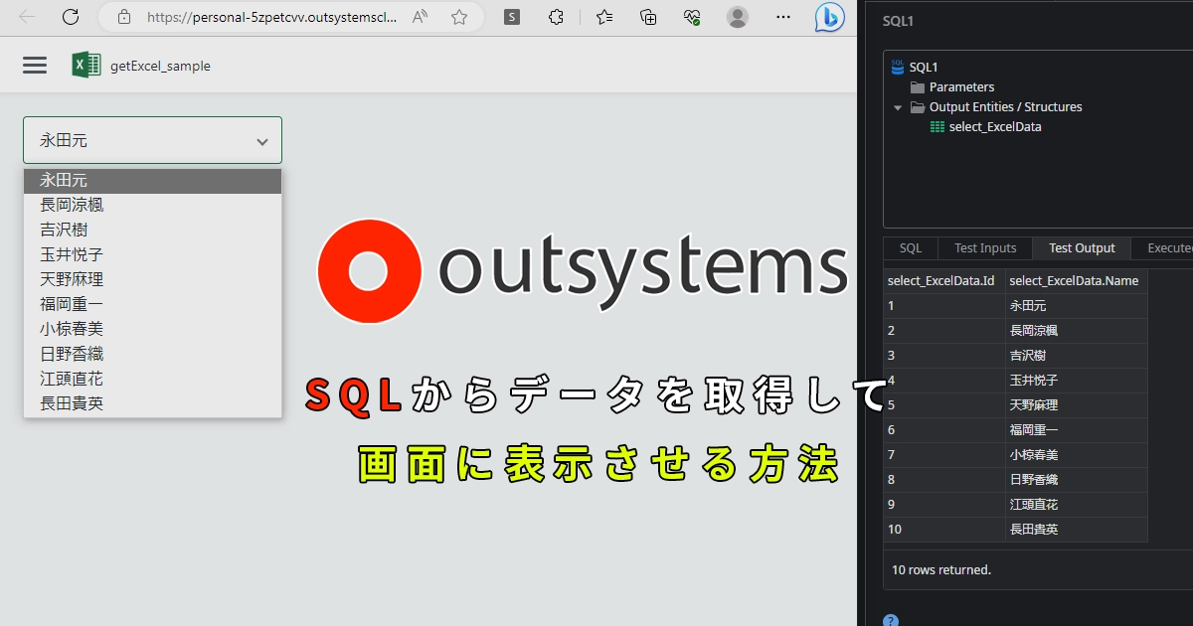View site information via the lock icon
The height and width of the screenshot is (626, 1193).
click(x=123, y=17)
